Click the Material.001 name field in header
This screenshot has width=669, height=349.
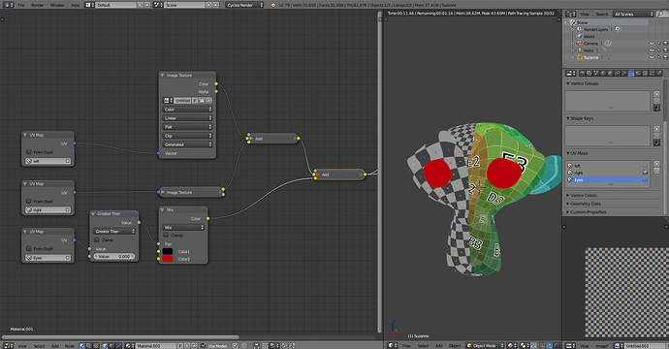[156, 345]
